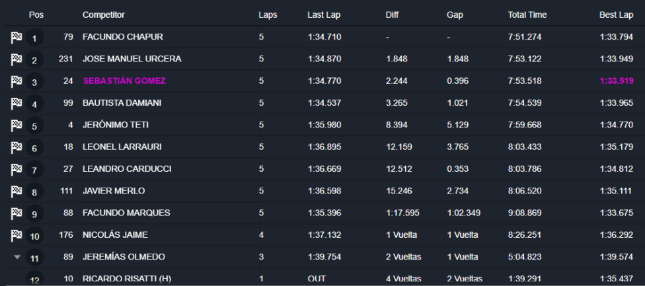Viewport: 645px width, 286px height.
Task: Select competitor Facundo Marques
Action: tap(126, 213)
